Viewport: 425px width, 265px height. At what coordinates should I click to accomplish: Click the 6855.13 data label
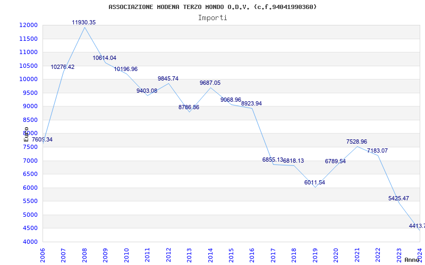[273, 160]
